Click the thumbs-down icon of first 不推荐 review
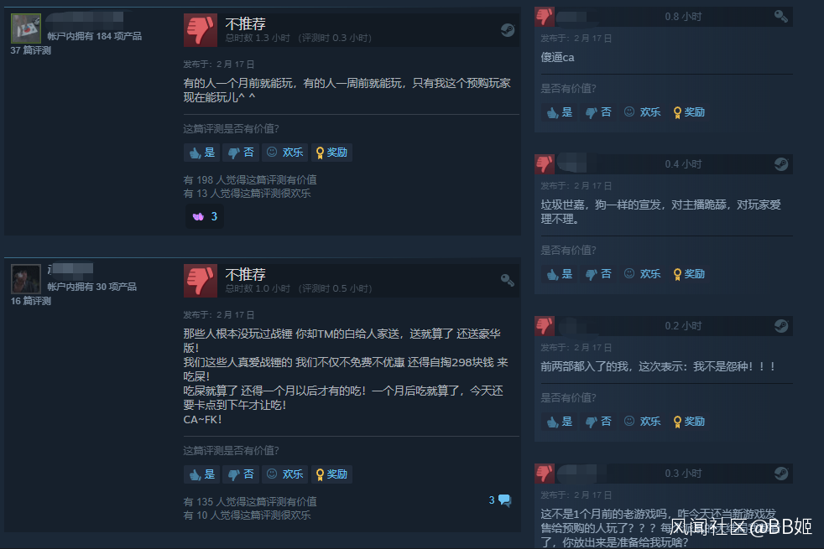This screenshot has width=824, height=549. pyautogui.click(x=201, y=30)
